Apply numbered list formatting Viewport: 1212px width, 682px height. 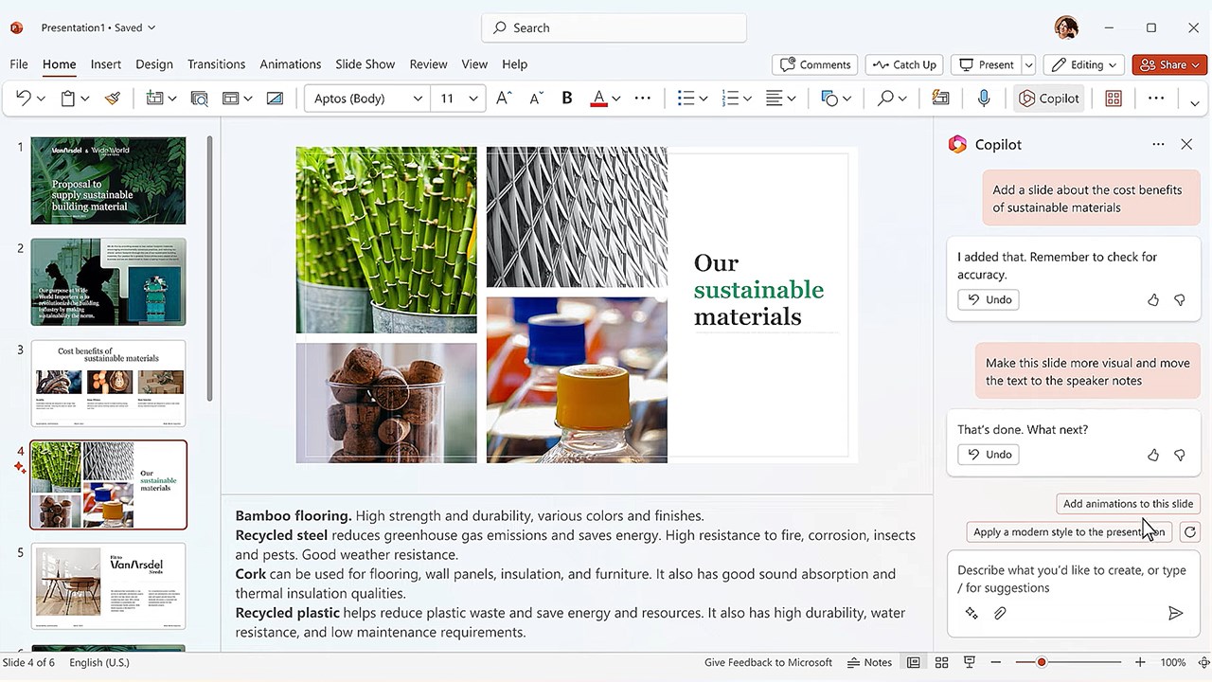(x=730, y=98)
